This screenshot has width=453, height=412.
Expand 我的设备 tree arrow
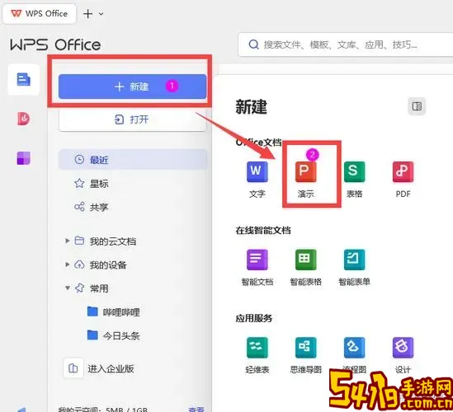pyautogui.click(x=68, y=265)
